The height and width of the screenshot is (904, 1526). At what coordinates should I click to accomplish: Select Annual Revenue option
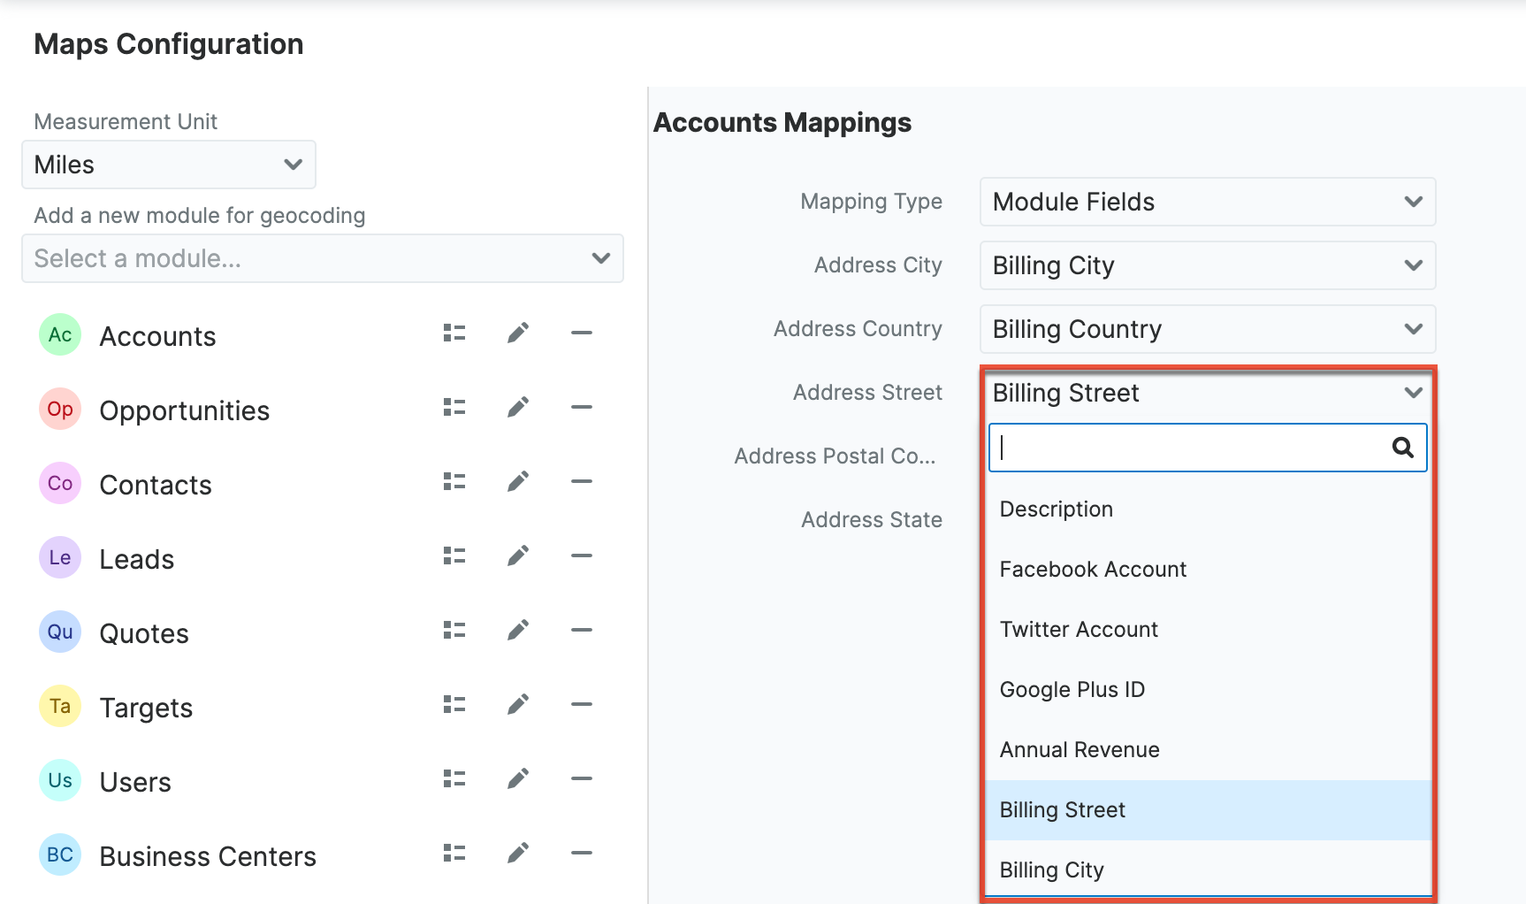pyautogui.click(x=1080, y=750)
